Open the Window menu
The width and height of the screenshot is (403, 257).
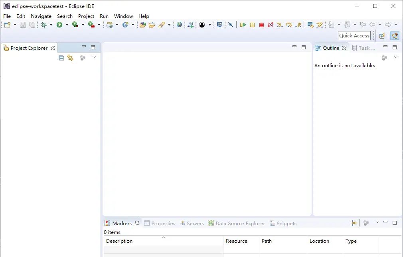coord(123,16)
